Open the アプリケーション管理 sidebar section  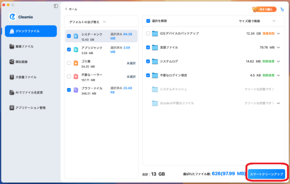tap(31, 107)
